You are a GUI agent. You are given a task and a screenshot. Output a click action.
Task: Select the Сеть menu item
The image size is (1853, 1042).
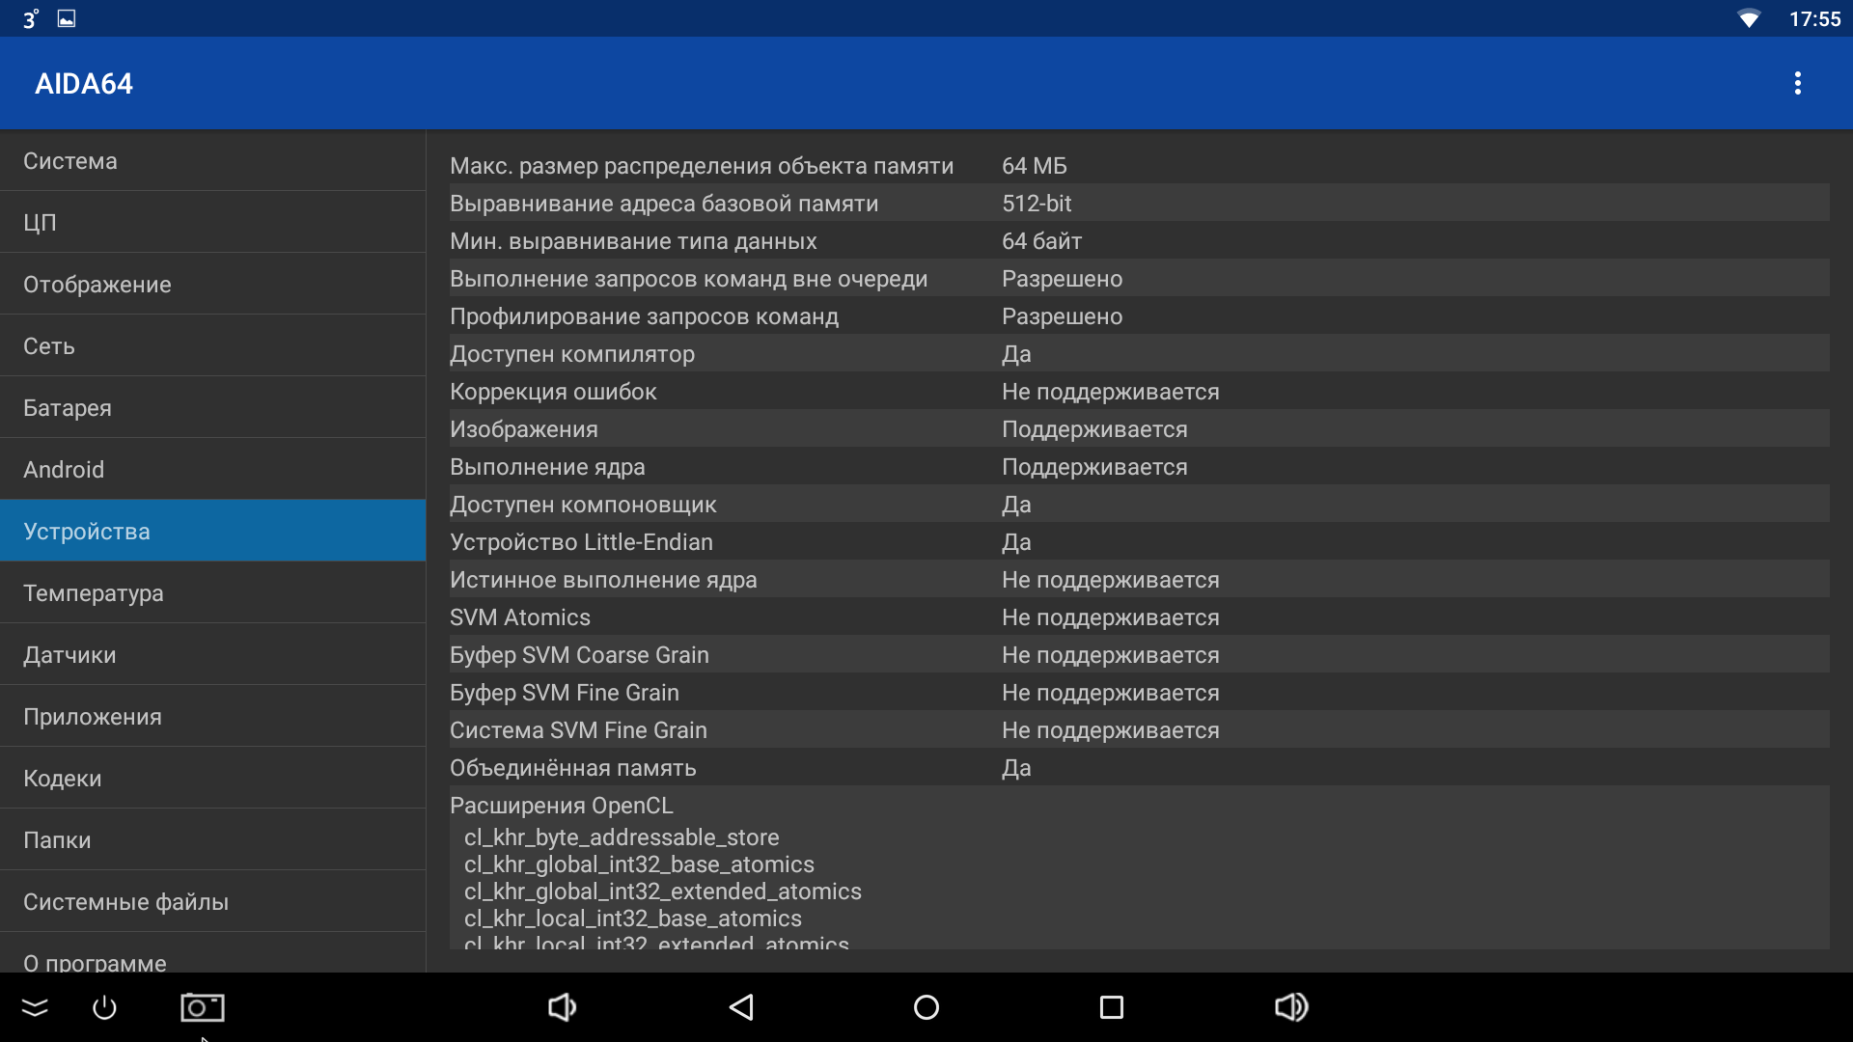[x=212, y=346]
